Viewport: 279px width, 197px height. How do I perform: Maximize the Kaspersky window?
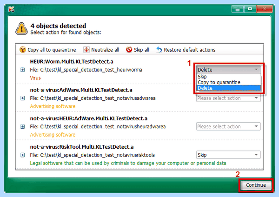(x=250, y=9)
